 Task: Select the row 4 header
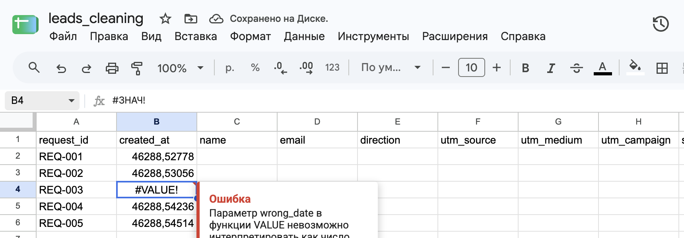coord(18,190)
